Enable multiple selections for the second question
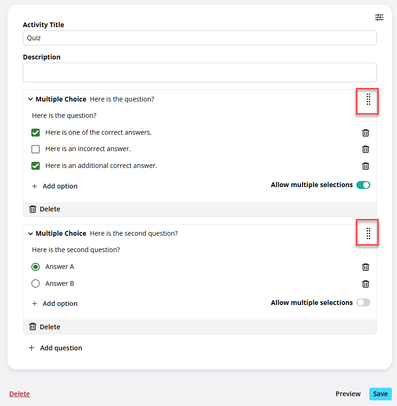Image resolution: width=397 pixels, height=406 pixels. tap(363, 303)
